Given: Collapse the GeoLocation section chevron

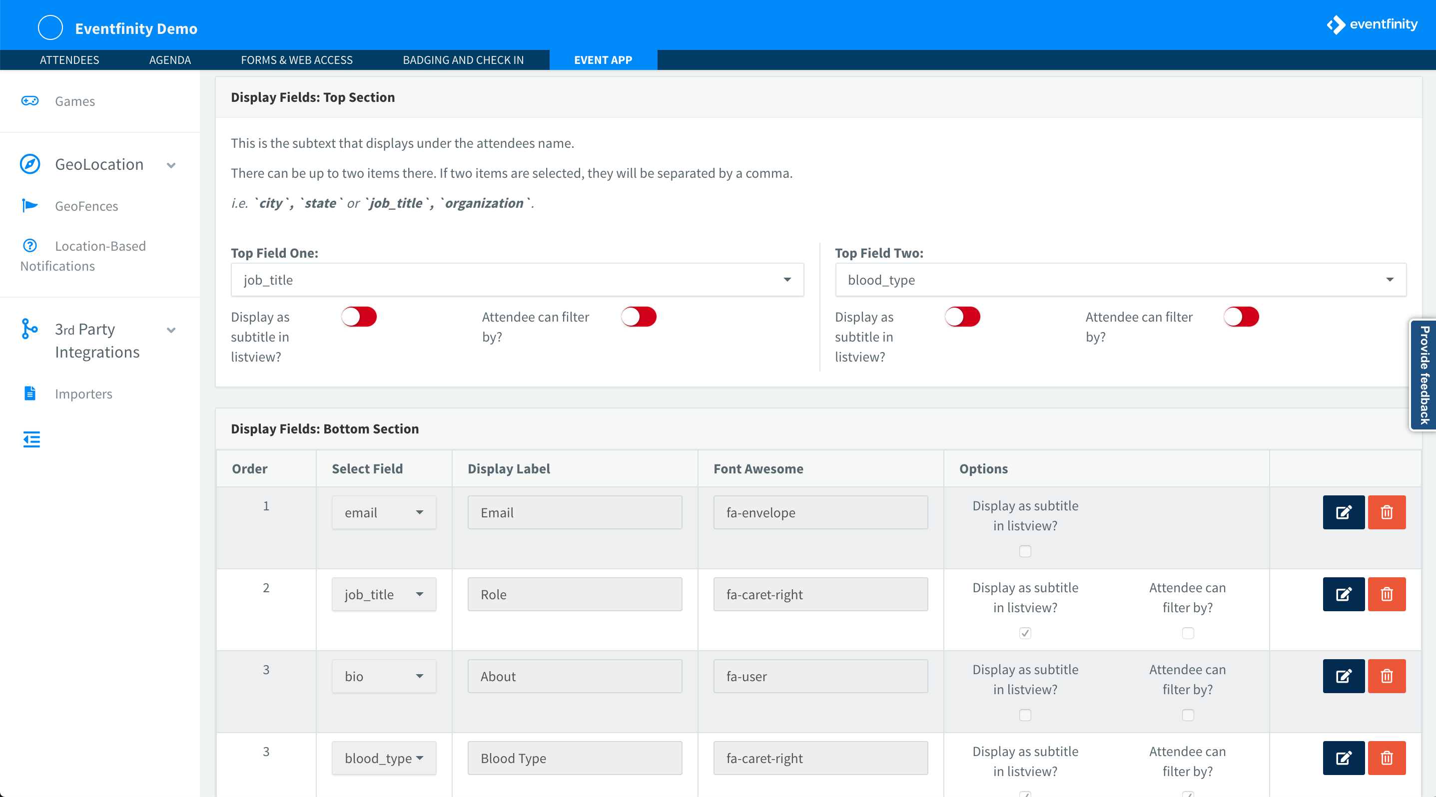Looking at the screenshot, I should coord(171,165).
